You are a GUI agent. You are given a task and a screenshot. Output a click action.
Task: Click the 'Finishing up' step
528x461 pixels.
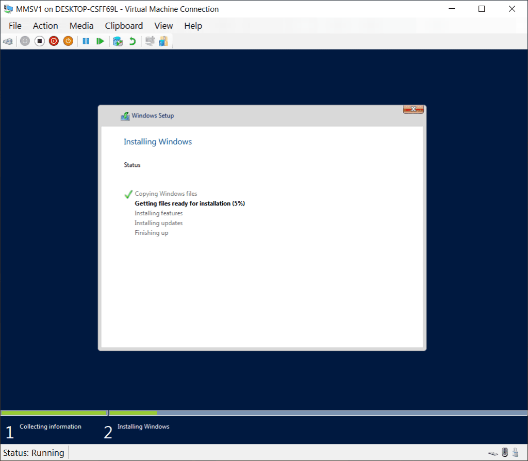point(152,232)
